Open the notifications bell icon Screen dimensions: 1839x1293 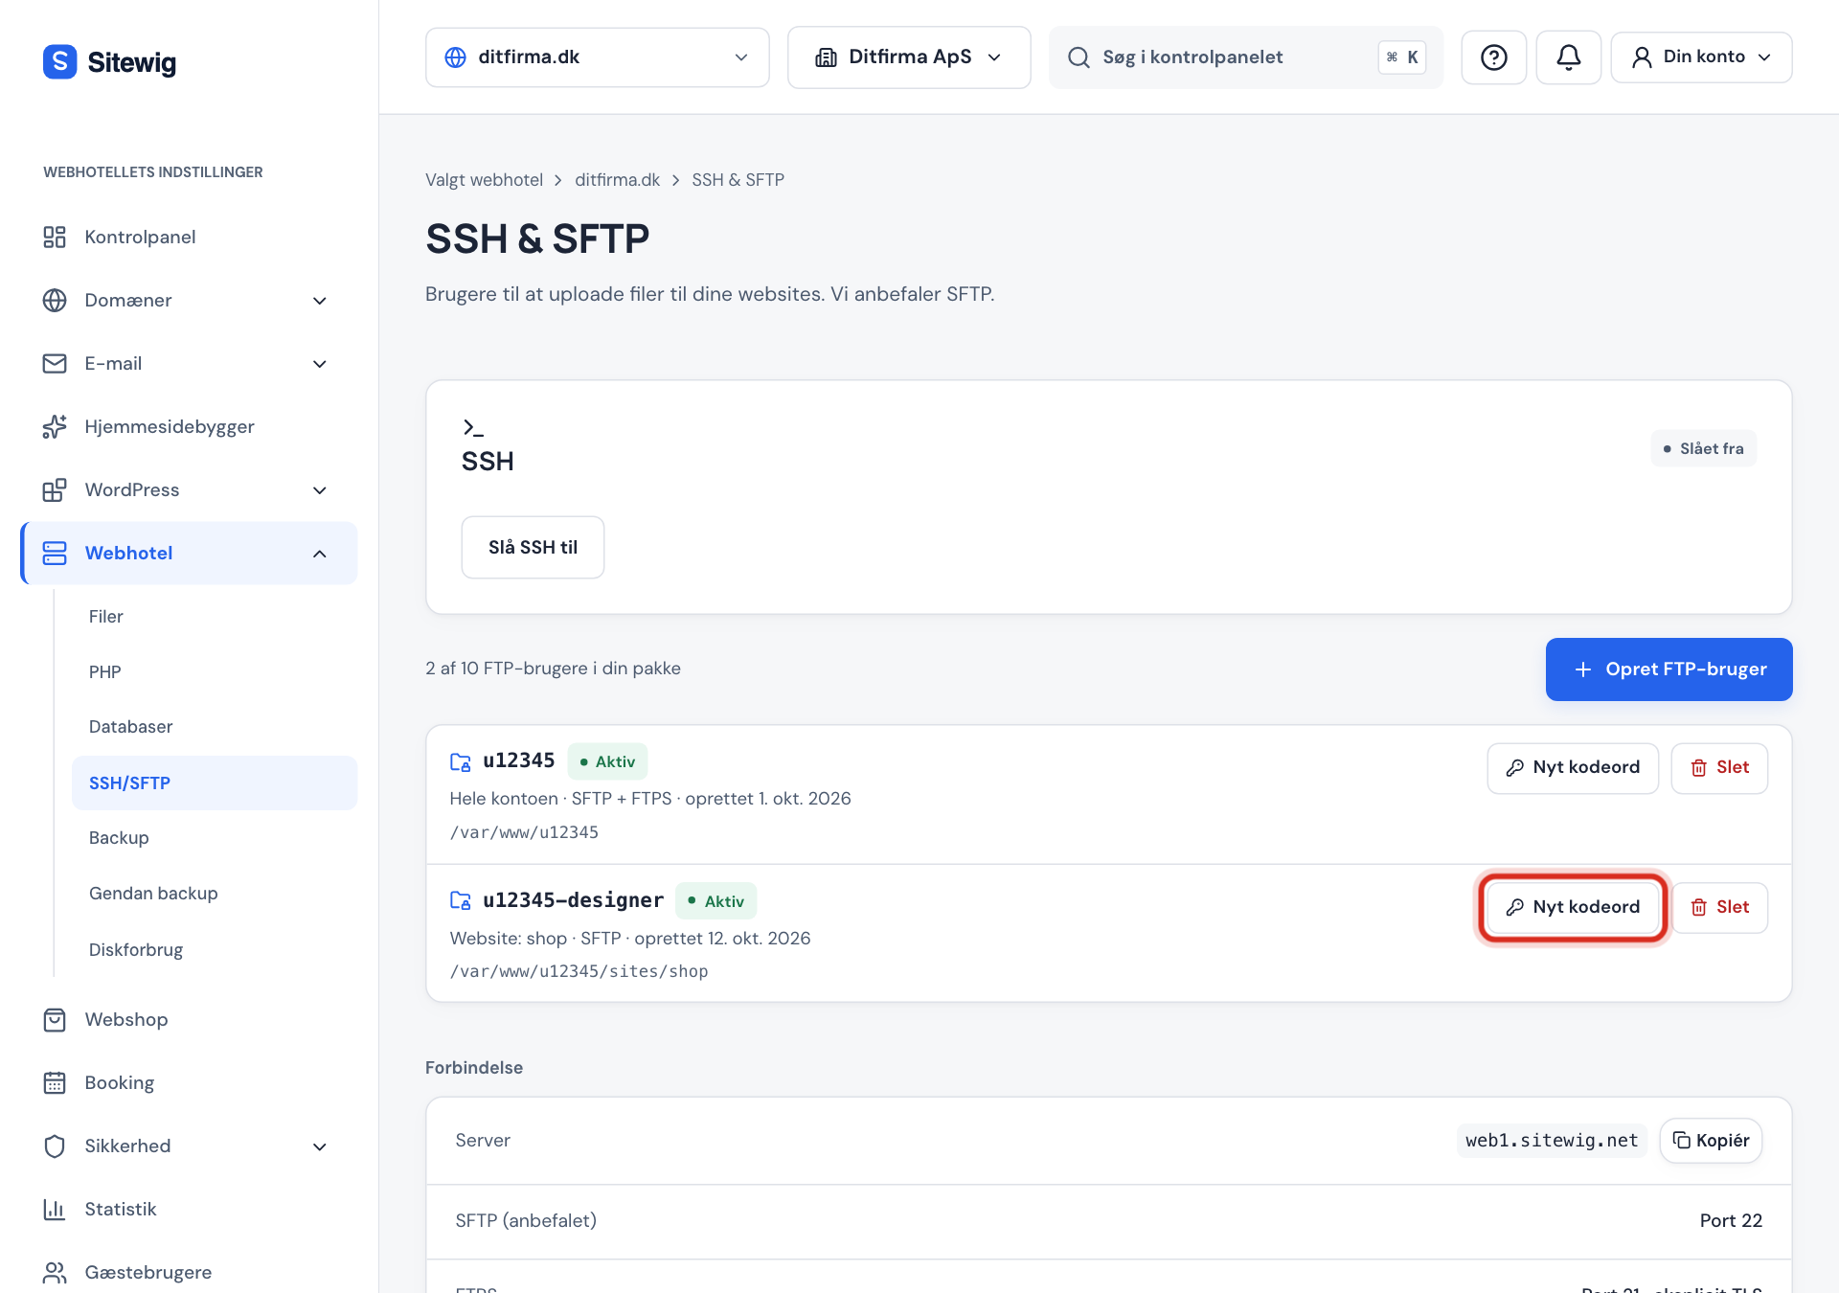coord(1568,57)
